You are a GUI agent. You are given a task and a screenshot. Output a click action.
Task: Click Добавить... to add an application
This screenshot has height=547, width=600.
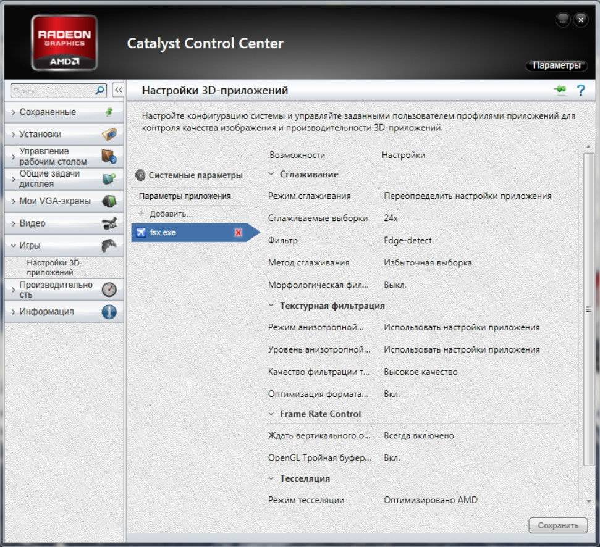click(170, 214)
